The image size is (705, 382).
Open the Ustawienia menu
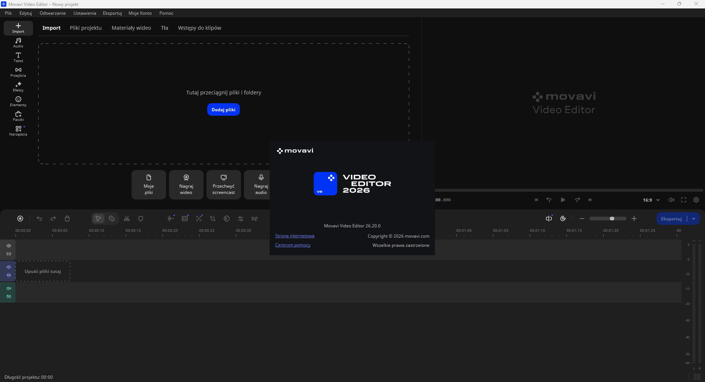[x=85, y=13]
